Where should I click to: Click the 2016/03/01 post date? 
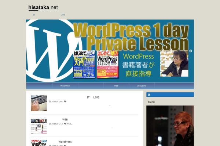pyautogui.click(x=57, y=101)
